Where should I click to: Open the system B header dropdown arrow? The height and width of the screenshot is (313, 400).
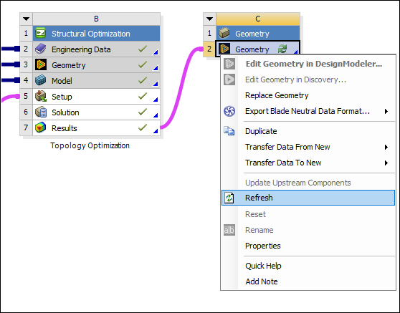pos(26,19)
